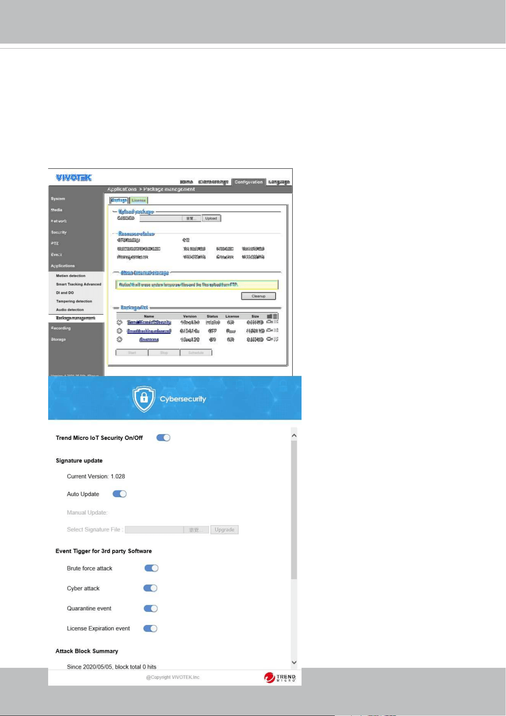Viewport: 506px width, 716px height.
Task: Click the header icon left of the trash icon
Action: pos(269,316)
